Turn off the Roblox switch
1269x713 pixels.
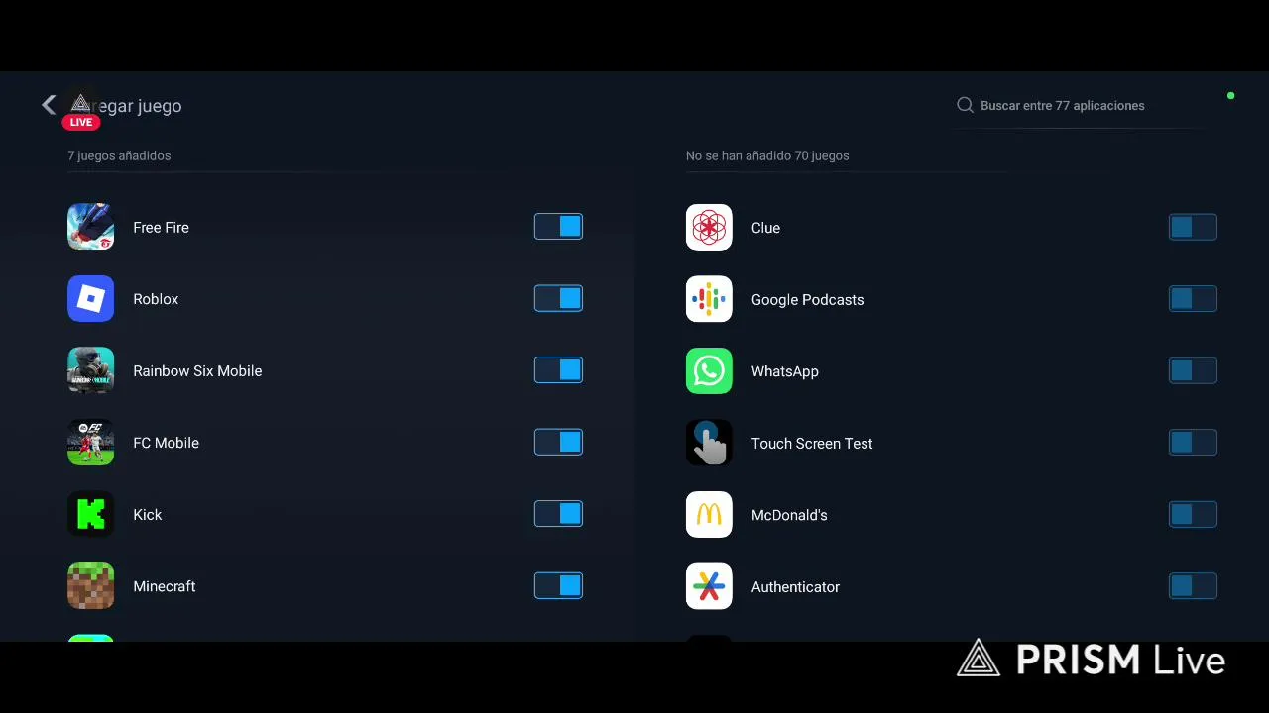[x=558, y=298]
